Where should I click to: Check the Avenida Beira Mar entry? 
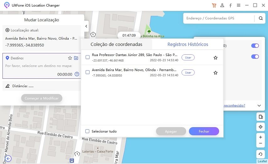(87, 72)
